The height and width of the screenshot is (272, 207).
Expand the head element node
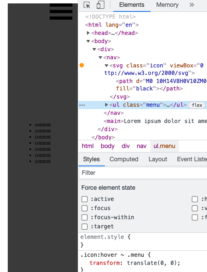[88, 33]
